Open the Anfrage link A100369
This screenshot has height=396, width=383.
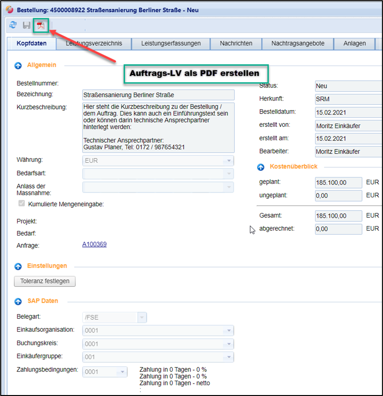94,244
